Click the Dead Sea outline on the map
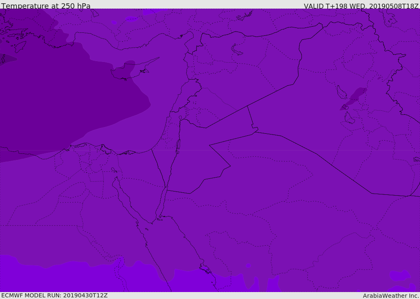Screen dimensions: 420x299 [x=178, y=146]
